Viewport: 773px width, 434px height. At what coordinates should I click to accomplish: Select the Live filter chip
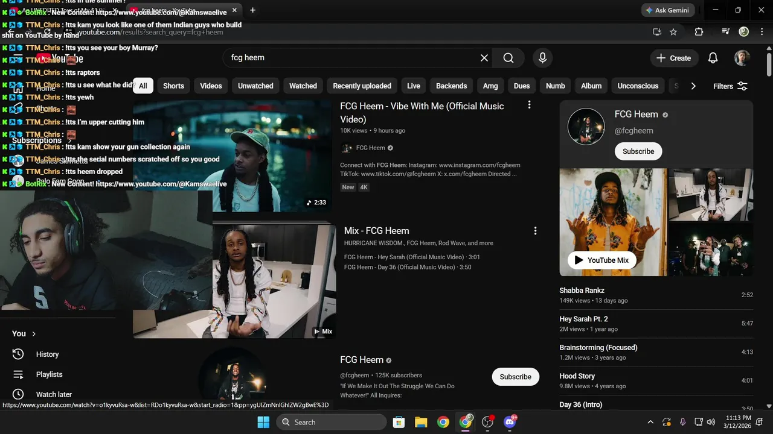click(x=414, y=86)
